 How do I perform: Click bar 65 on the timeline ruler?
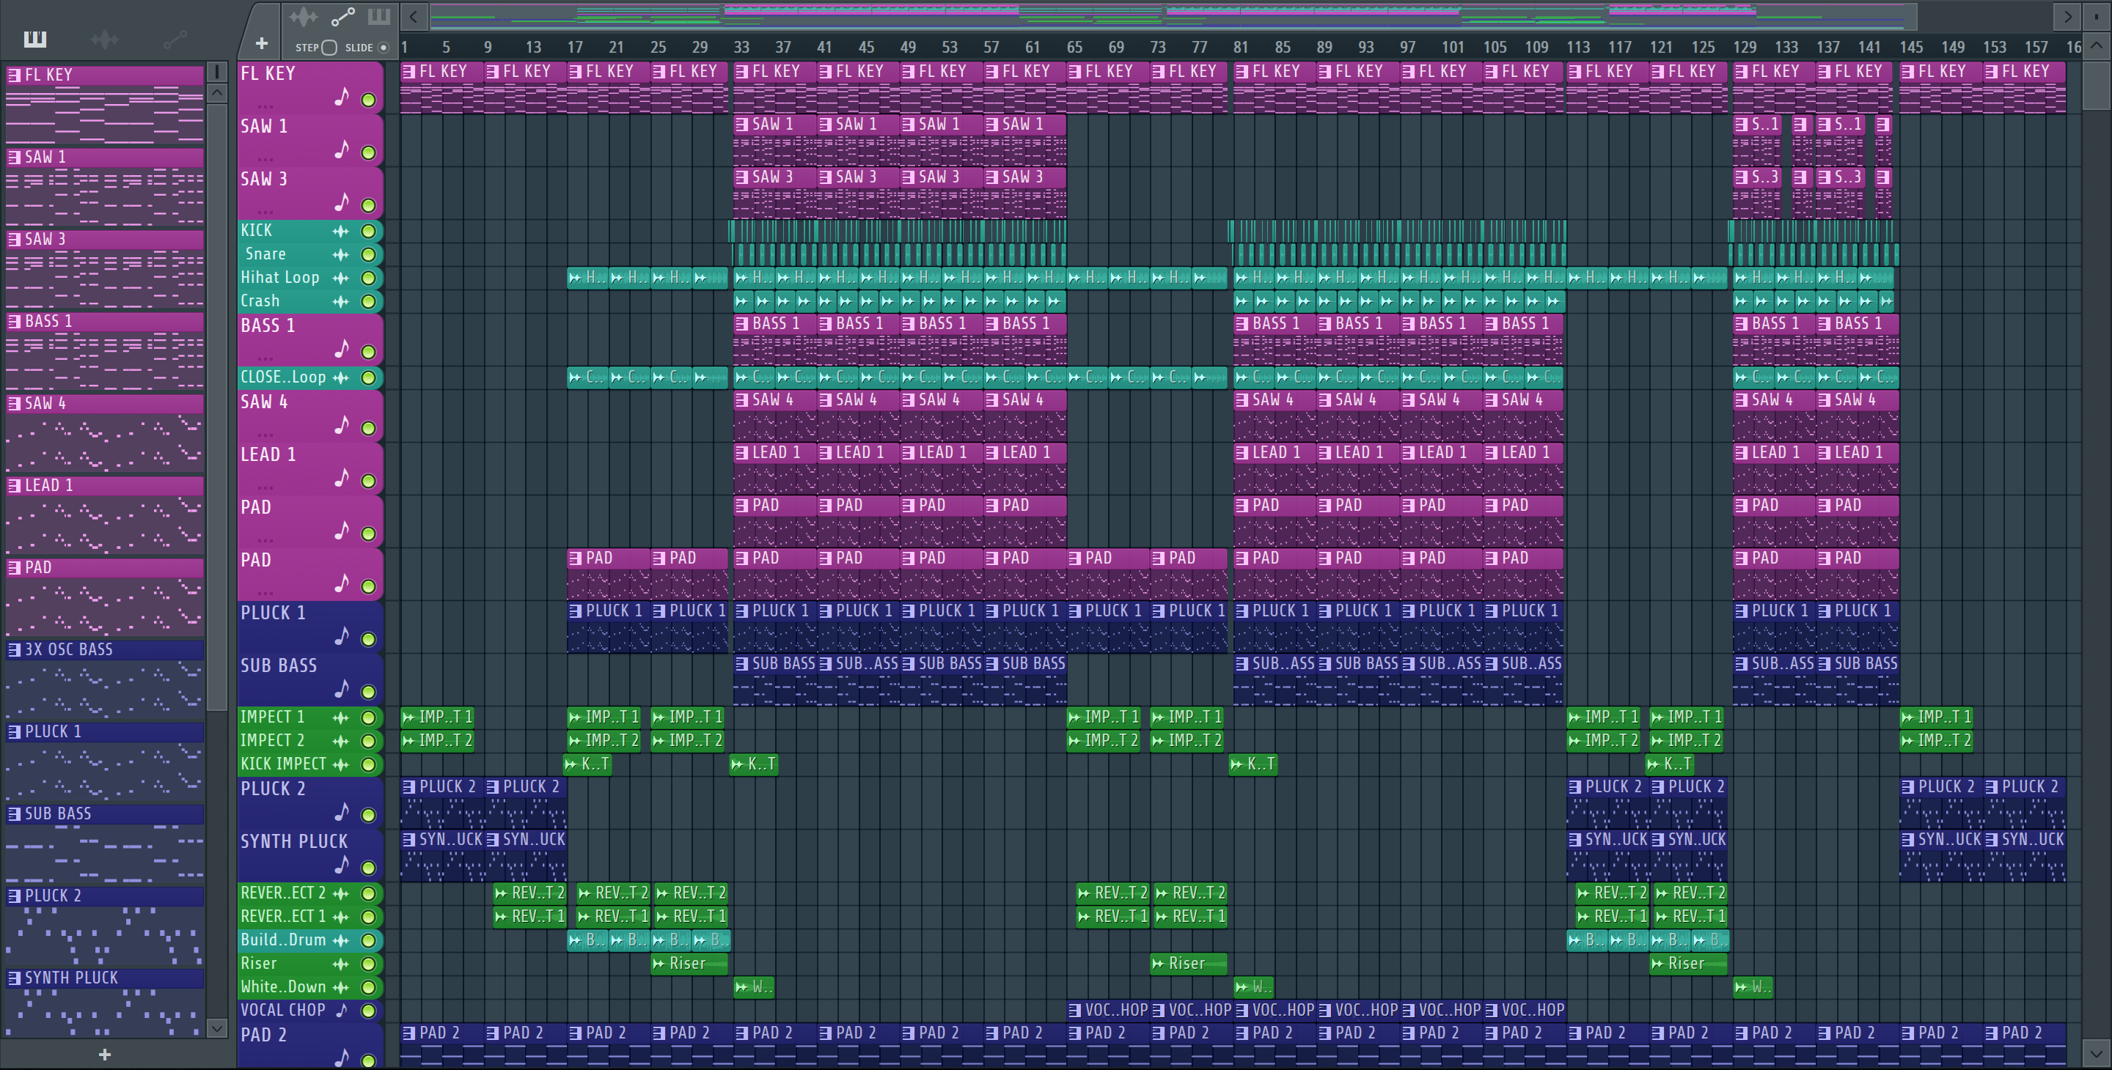(1074, 48)
